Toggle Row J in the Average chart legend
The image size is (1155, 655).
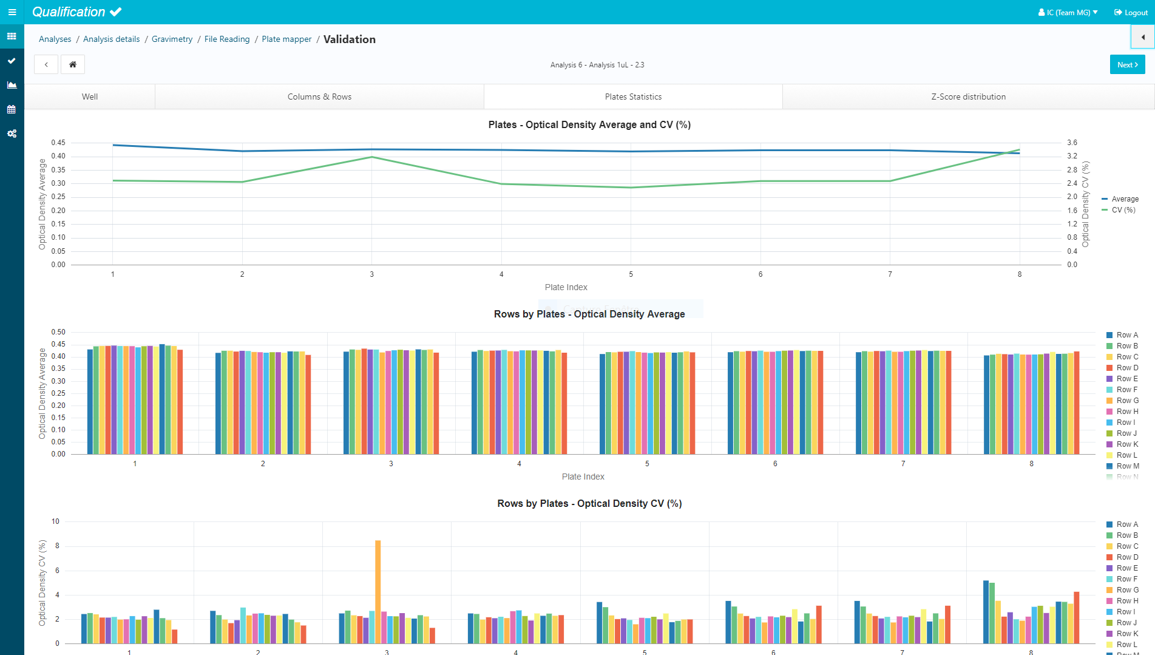[1122, 433]
